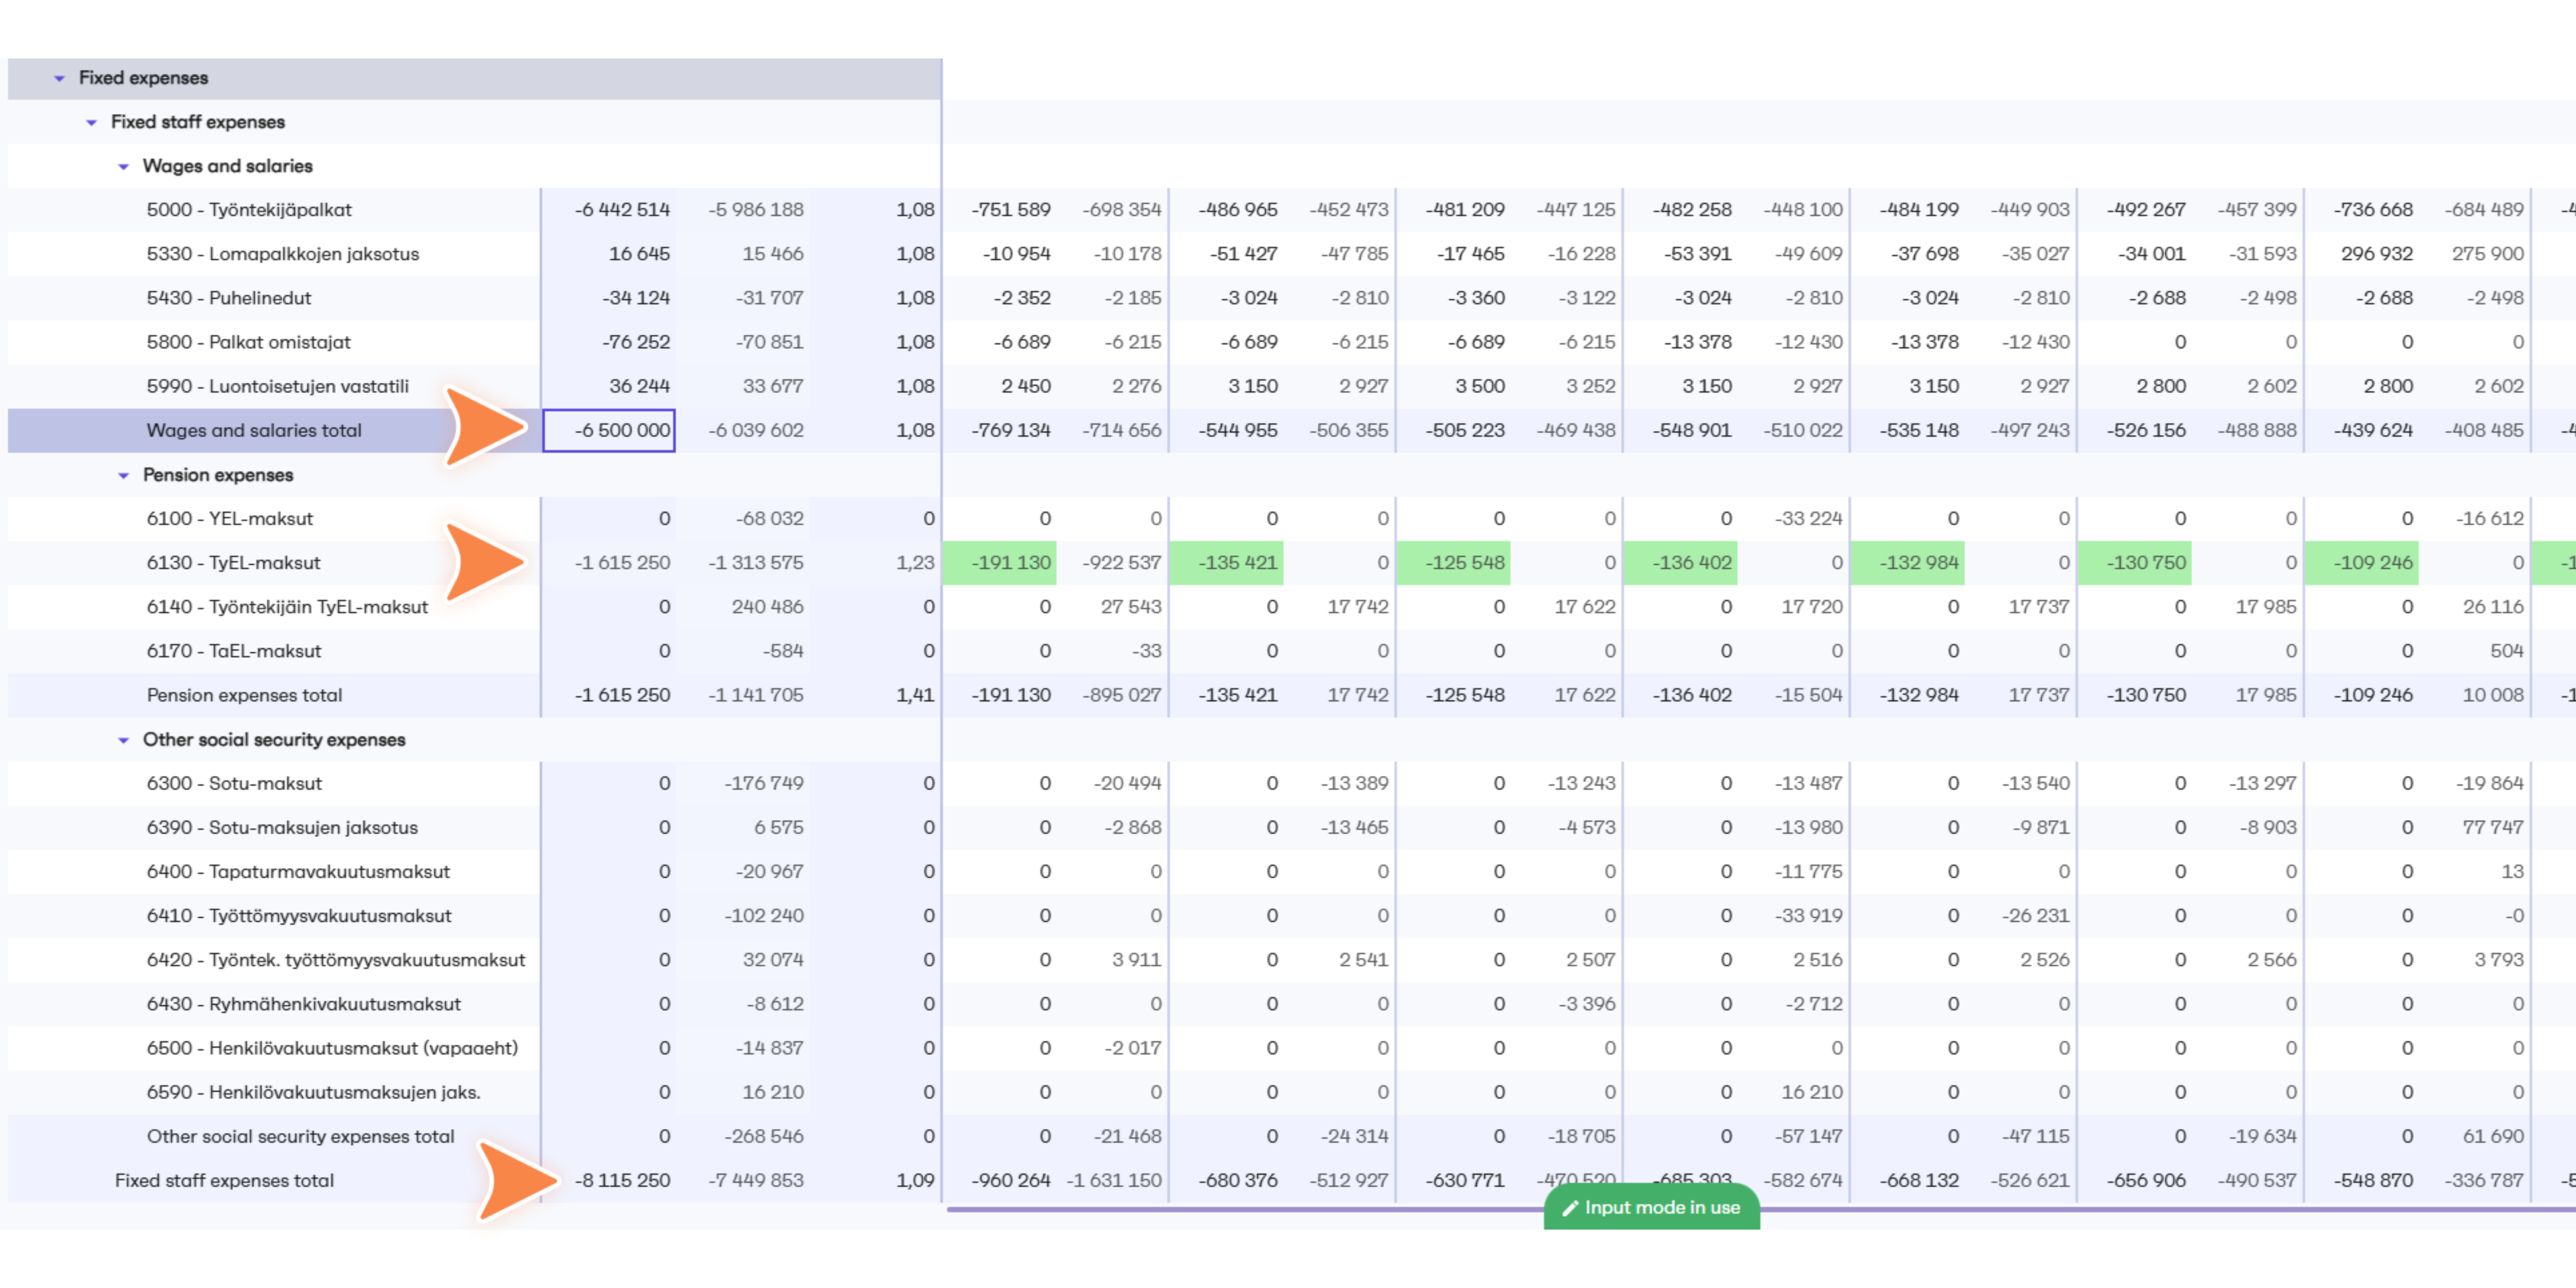
Task: Select row 6410 - Työttömyysvakuutusmaksut
Action: point(299,916)
